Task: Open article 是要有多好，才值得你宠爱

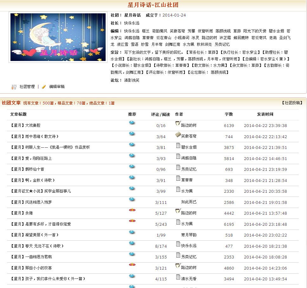Action: point(41,224)
